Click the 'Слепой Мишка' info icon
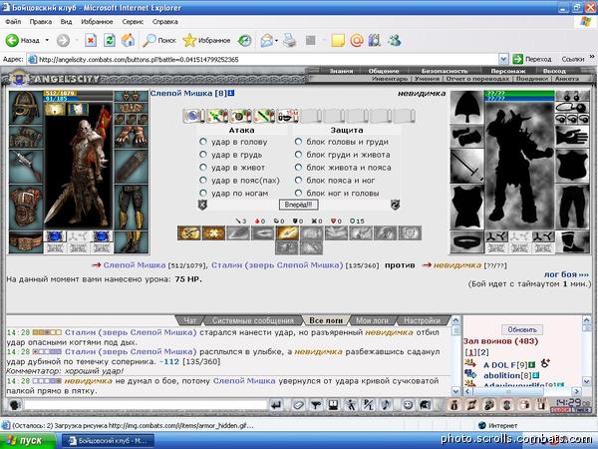 231,93
